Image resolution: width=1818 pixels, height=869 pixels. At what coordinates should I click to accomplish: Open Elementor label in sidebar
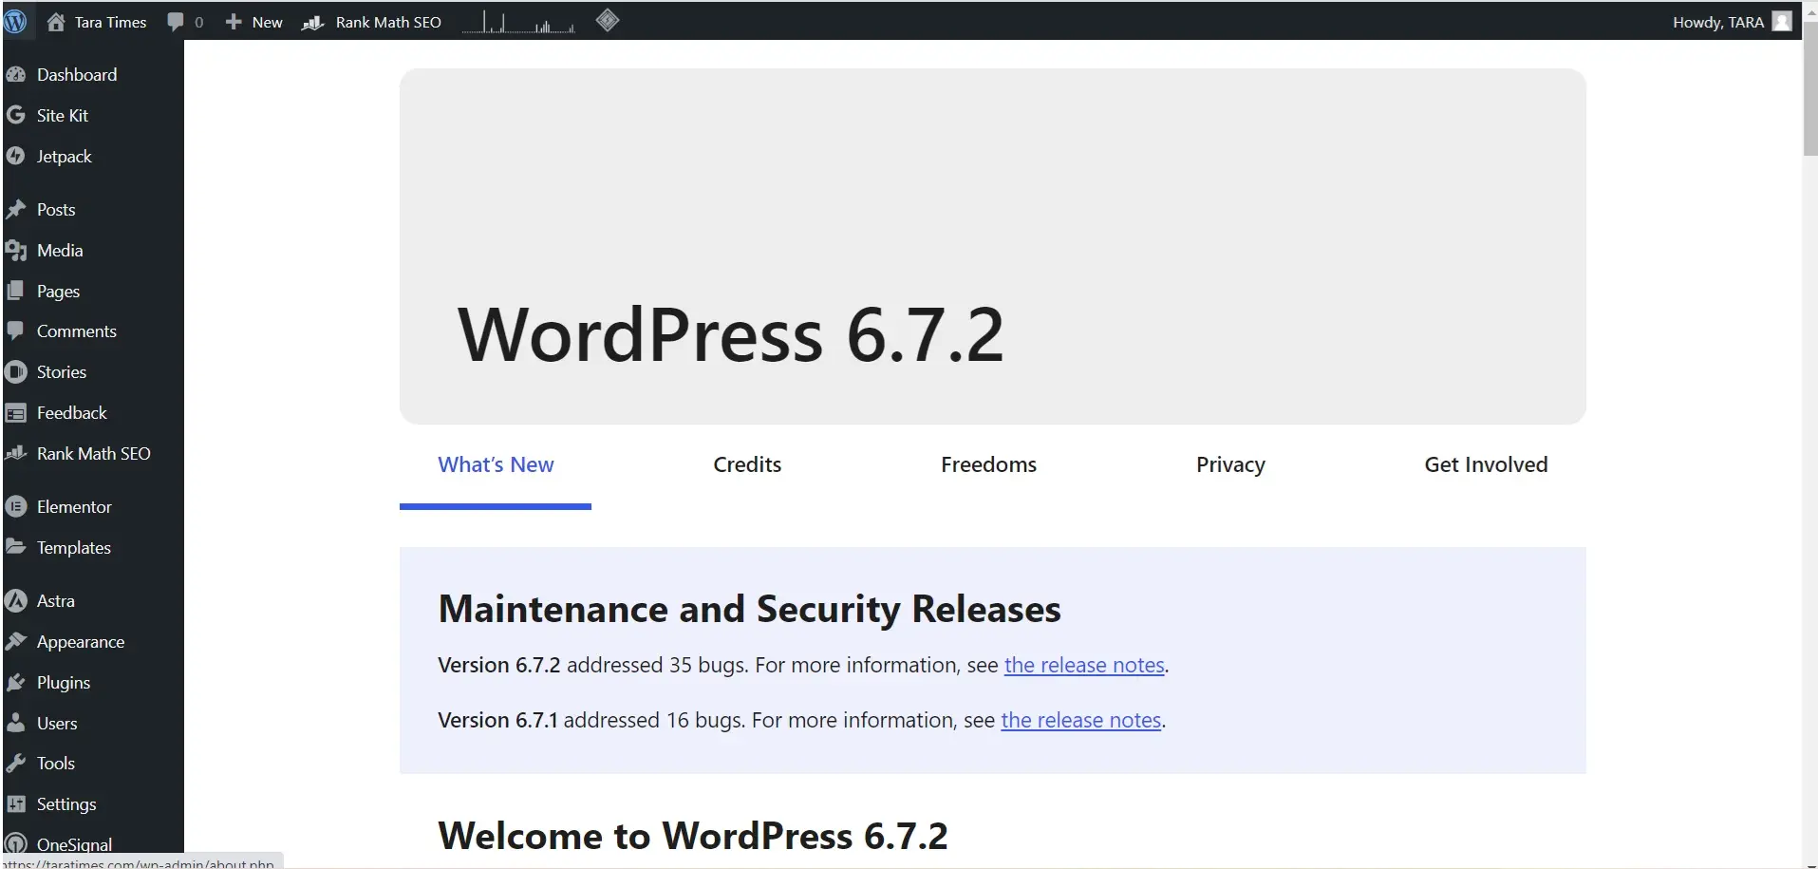pos(74,506)
